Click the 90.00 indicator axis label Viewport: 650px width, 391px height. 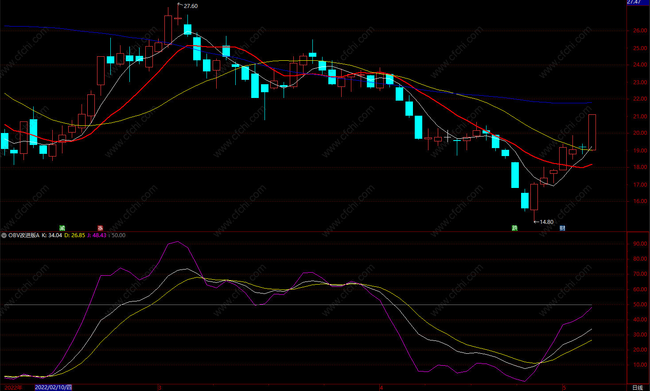[x=640, y=244]
